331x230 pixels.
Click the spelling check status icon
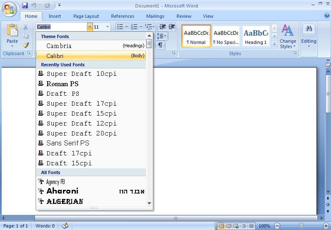(x=65, y=226)
